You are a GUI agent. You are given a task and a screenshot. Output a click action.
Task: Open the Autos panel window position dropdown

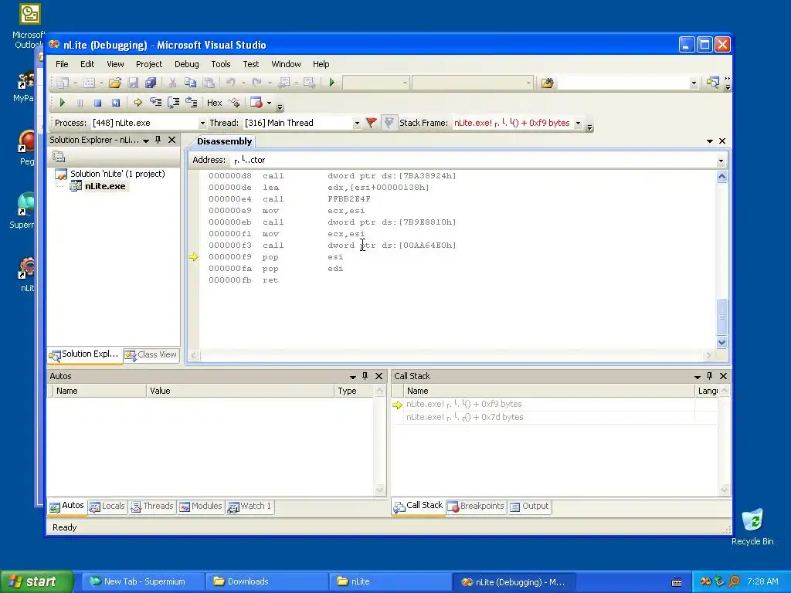tap(352, 377)
